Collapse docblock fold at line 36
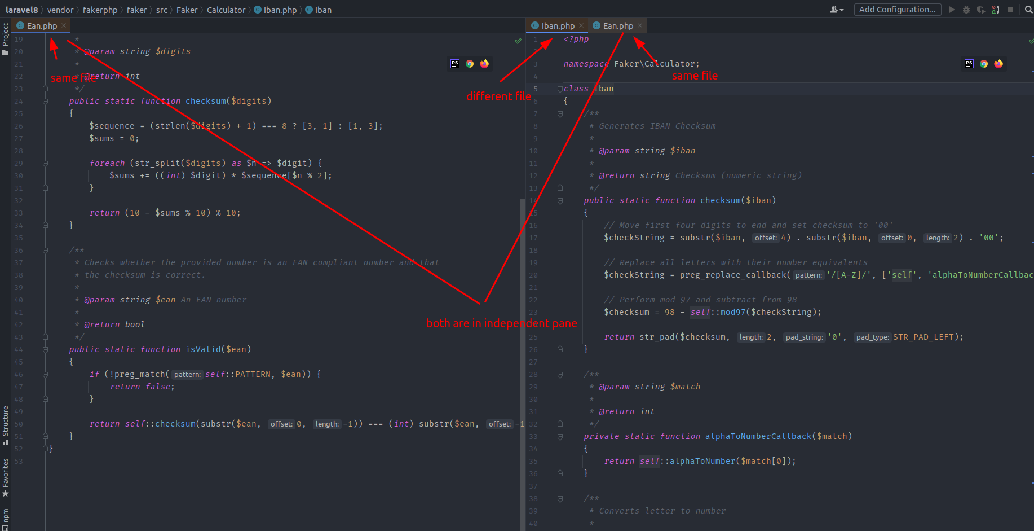Screen dimensions: 1034x531 [45, 250]
